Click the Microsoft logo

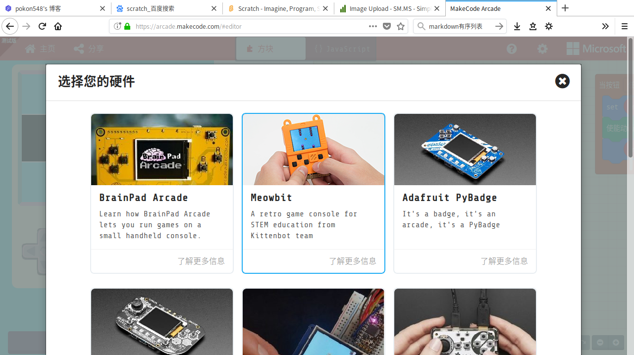coord(597,49)
